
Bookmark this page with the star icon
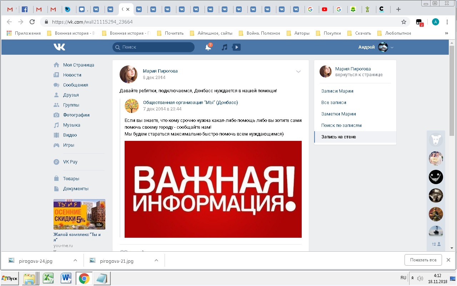click(404, 22)
